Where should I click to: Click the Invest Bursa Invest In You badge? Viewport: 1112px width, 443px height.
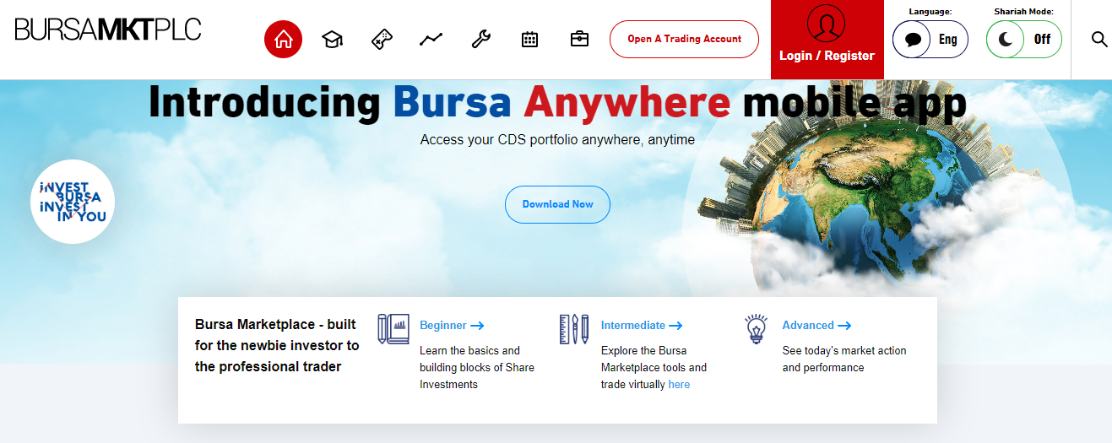click(x=73, y=203)
